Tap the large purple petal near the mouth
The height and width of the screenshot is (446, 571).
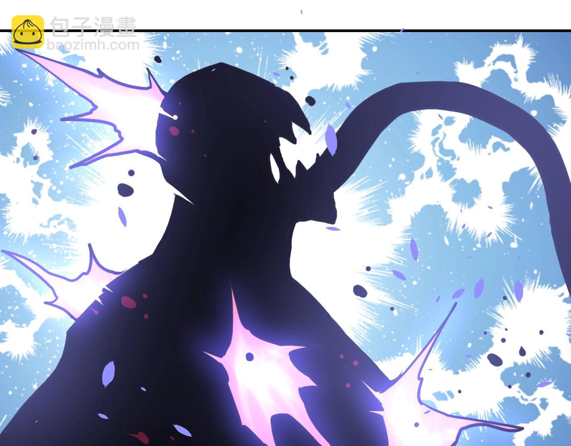click(330, 139)
